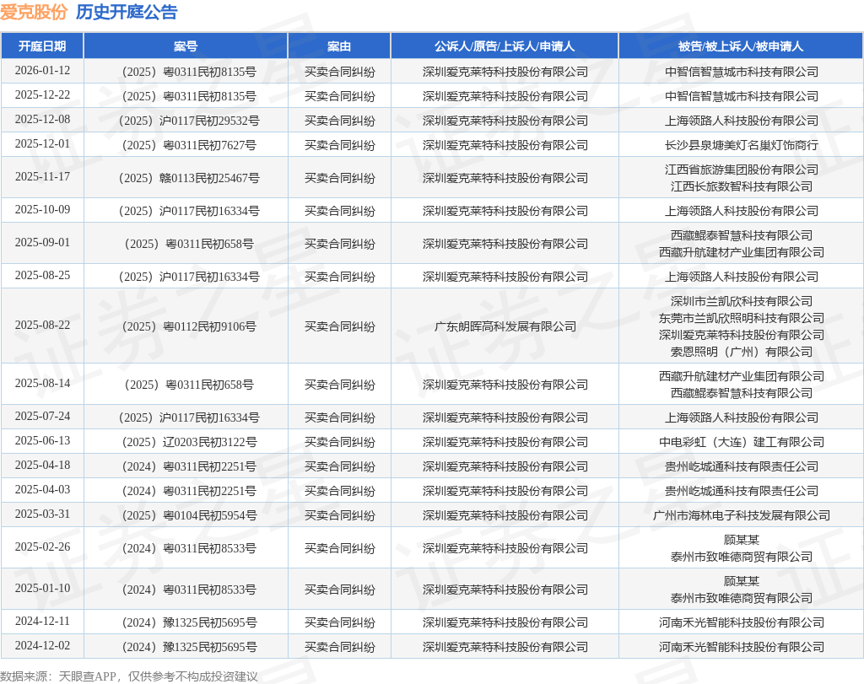864x684 pixels.
Task: Click the date cell 2025-02-26
Action: [42, 547]
